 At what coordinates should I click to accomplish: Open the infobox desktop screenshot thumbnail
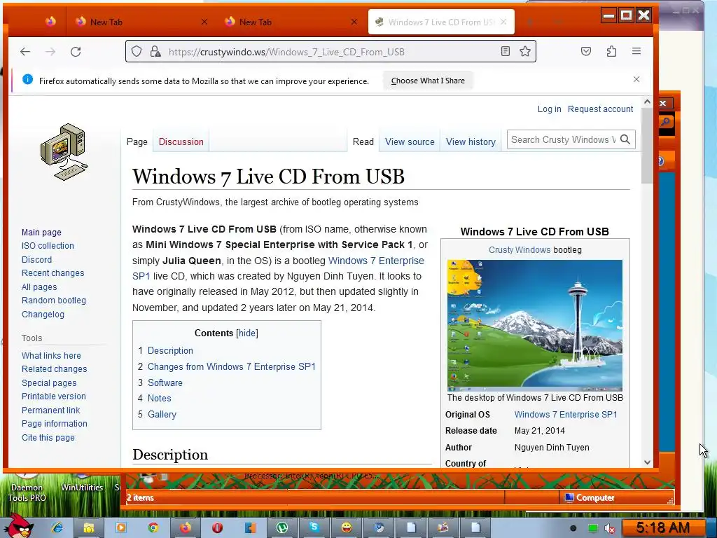pyautogui.click(x=534, y=324)
